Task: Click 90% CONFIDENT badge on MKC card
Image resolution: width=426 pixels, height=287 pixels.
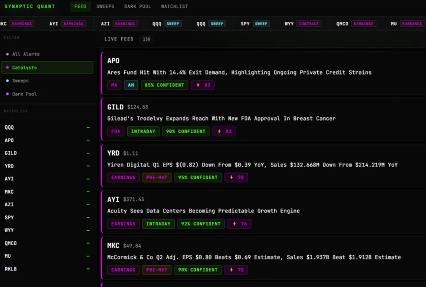Action: (198, 270)
